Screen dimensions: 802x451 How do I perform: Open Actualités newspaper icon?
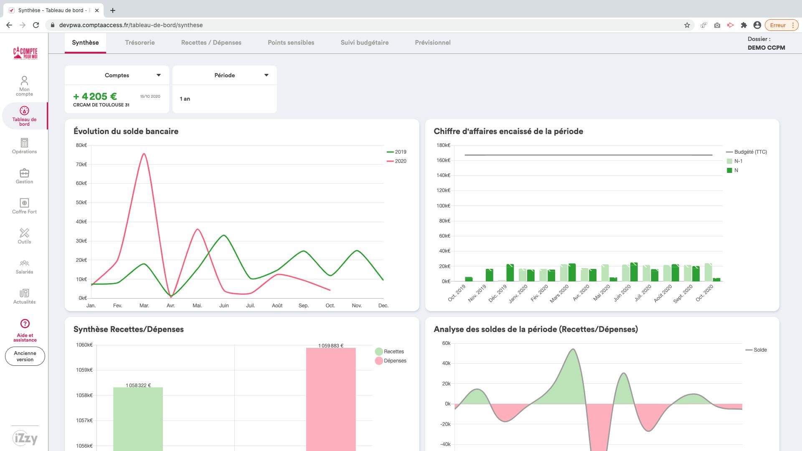[x=24, y=293]
